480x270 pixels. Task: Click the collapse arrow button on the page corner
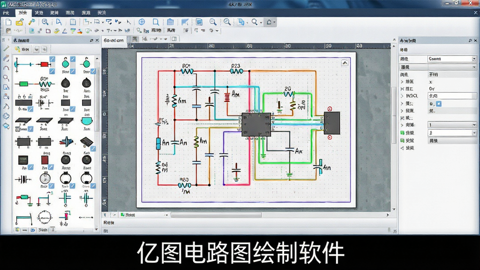click(x=345, y=62)
